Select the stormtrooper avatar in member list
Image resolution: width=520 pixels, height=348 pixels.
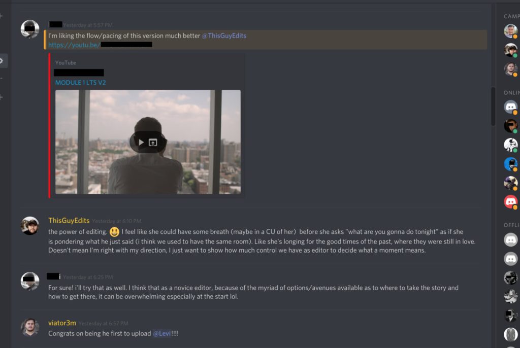tap(511, 145)
